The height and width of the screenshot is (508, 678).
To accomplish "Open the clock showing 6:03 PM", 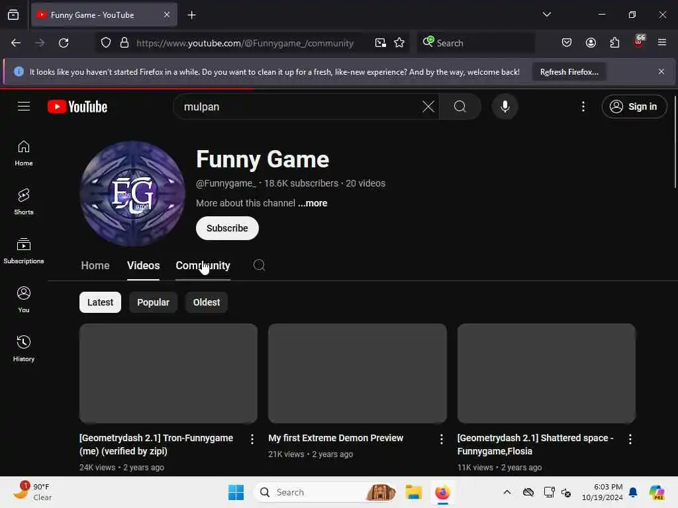I will (602, 492).
